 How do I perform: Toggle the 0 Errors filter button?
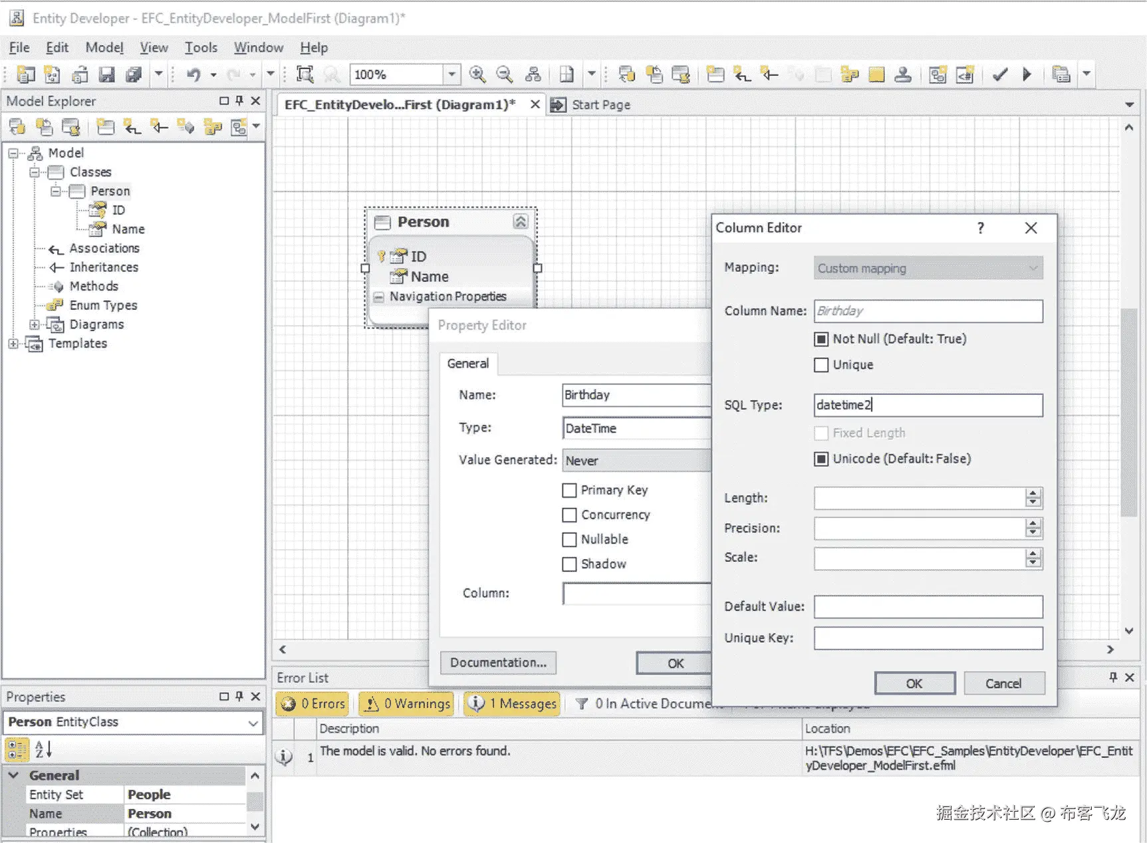pyautogui.click(x=314, y=703)
